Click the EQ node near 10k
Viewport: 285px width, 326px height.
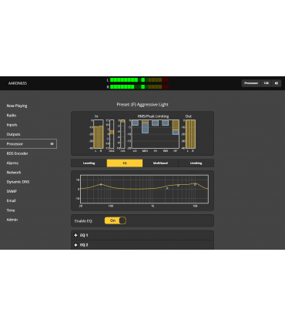click(195, 184)
